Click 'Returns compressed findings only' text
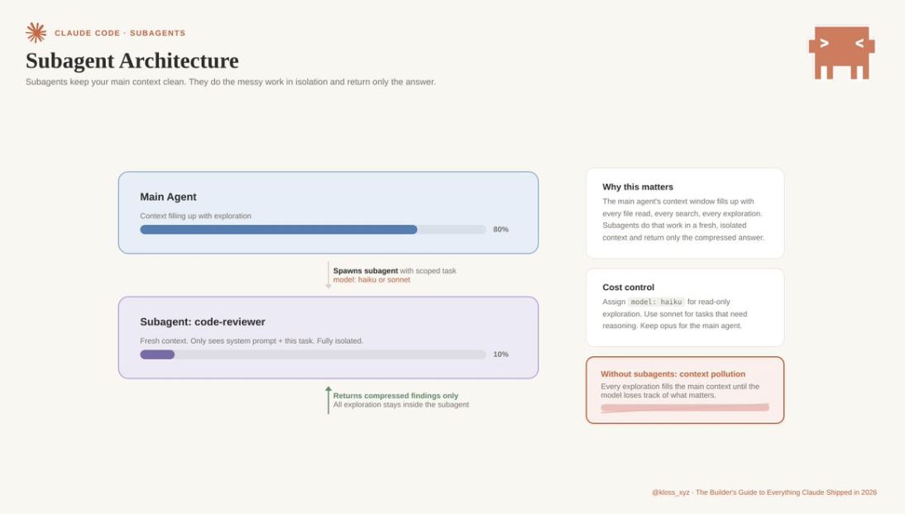905x514 pixels. (395, 396)
